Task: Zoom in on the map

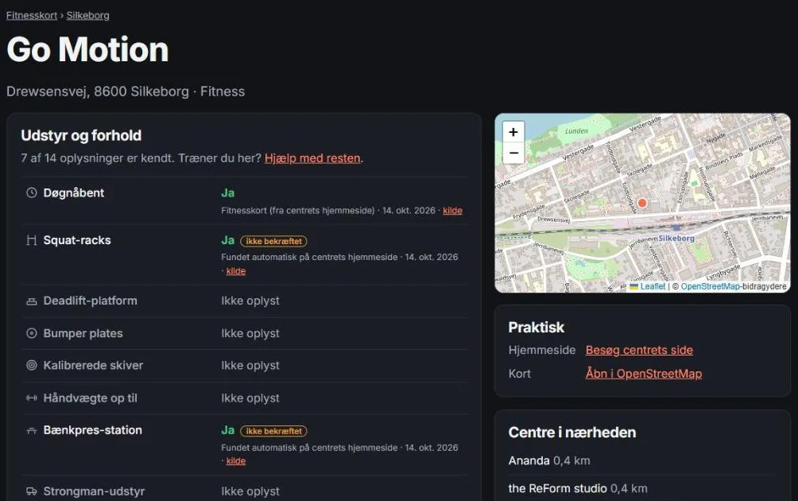Action: tap(513, 132)
